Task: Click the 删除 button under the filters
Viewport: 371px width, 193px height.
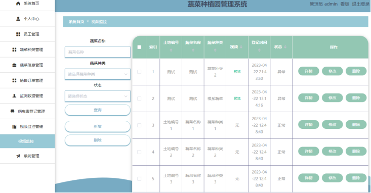Action: click(98, 140)
